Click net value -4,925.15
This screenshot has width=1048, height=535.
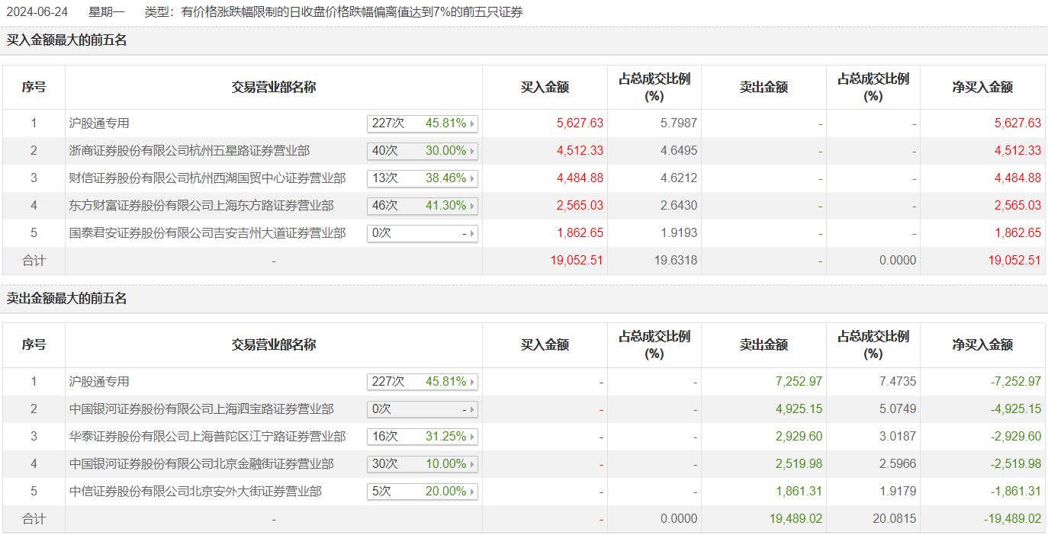coord(1015,409)
